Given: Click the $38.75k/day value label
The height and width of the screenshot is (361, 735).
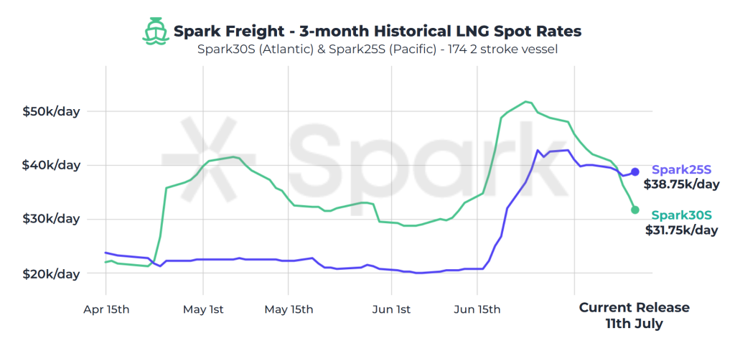Looking at the screenshot, I should [681, 184].
